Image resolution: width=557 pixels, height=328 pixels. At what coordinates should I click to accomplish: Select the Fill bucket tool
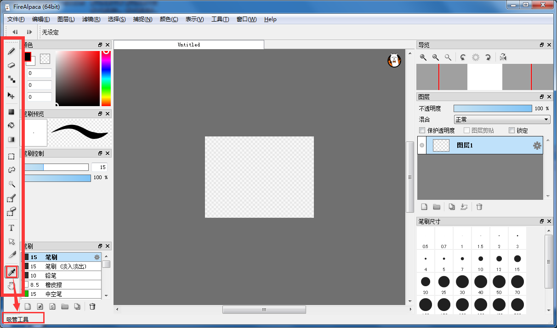(x=11, y=125)
